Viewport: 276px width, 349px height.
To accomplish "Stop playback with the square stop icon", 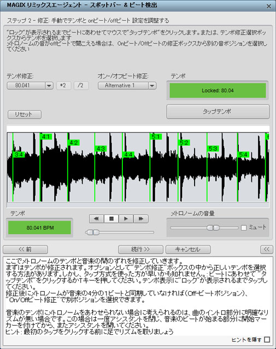I will (111, 219).
